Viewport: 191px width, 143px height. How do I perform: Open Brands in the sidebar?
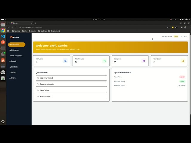(13, 61)
